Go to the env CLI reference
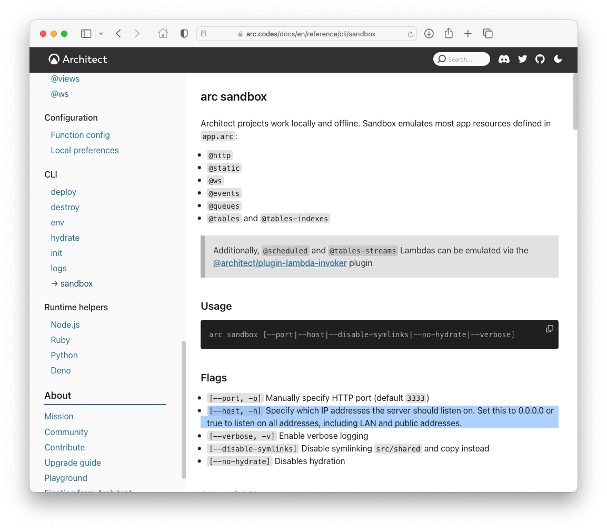 57,223
